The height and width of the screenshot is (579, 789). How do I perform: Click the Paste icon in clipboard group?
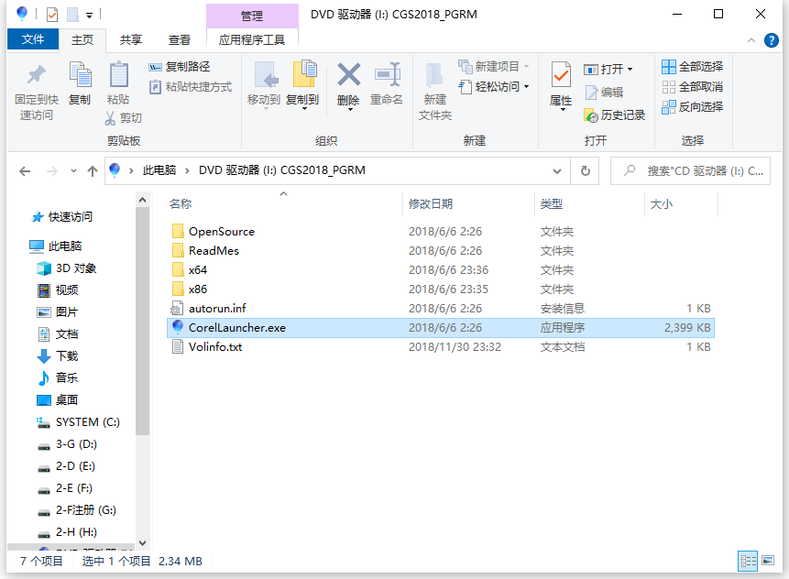[x=119, y=75]
